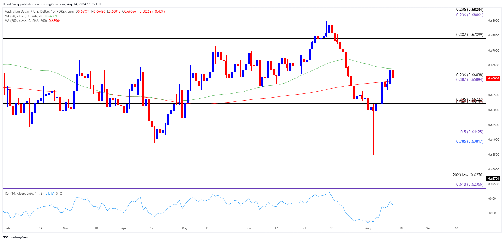Image resolution: width=504 pixels, height=242 pixels.
Task: Click 0.63500 on the price axis
Action: click(x=494, y=155)
